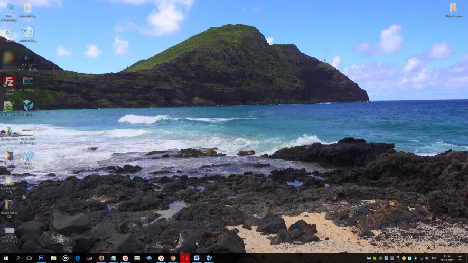Screen dimensions: 468x263
Task: Open taskbar search magnifier
Action: 17,258
